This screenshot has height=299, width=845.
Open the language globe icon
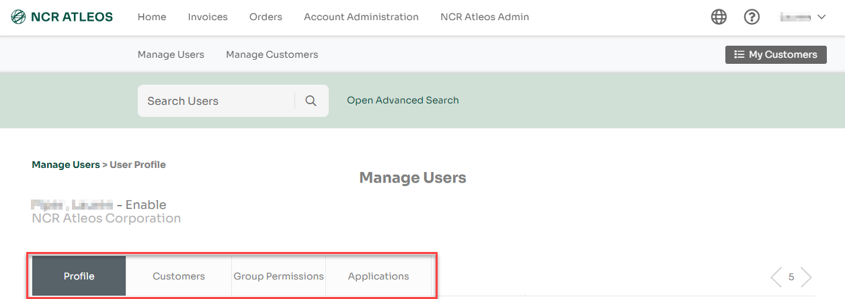[x=719, y=17]
